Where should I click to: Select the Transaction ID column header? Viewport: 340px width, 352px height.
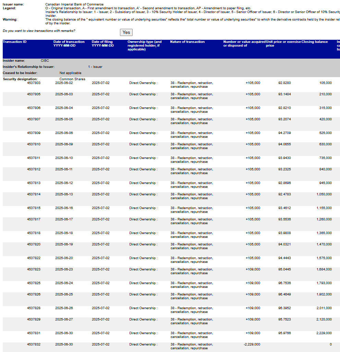pos(15,42)
